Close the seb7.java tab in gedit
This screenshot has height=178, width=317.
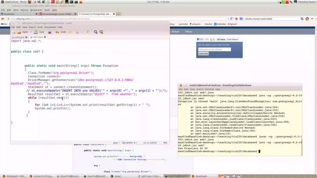(45, 37)
